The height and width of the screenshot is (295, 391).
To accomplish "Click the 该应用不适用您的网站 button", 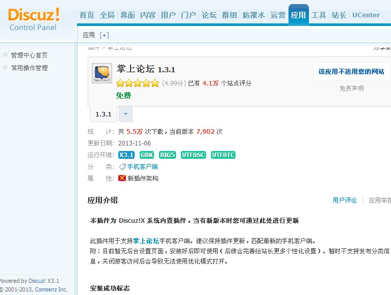I will (351, 72).
